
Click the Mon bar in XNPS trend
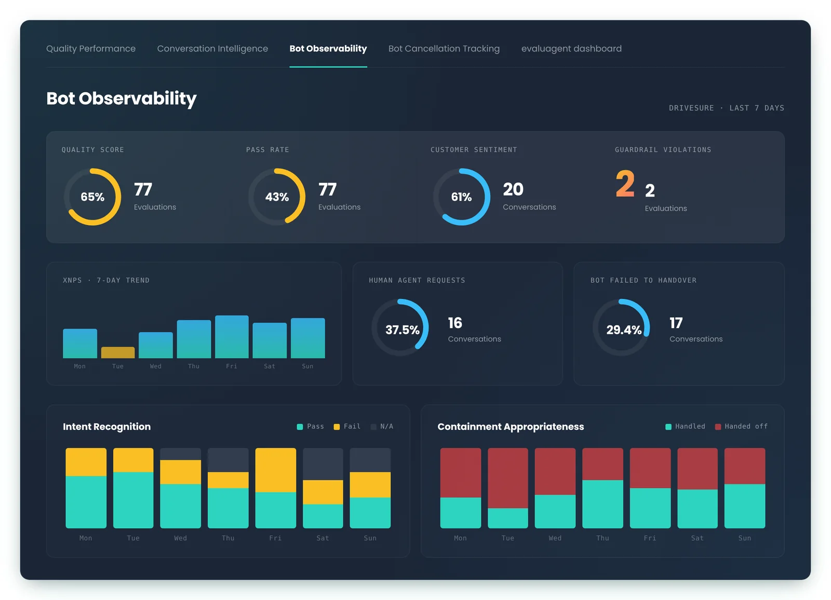tap(80, 344)
